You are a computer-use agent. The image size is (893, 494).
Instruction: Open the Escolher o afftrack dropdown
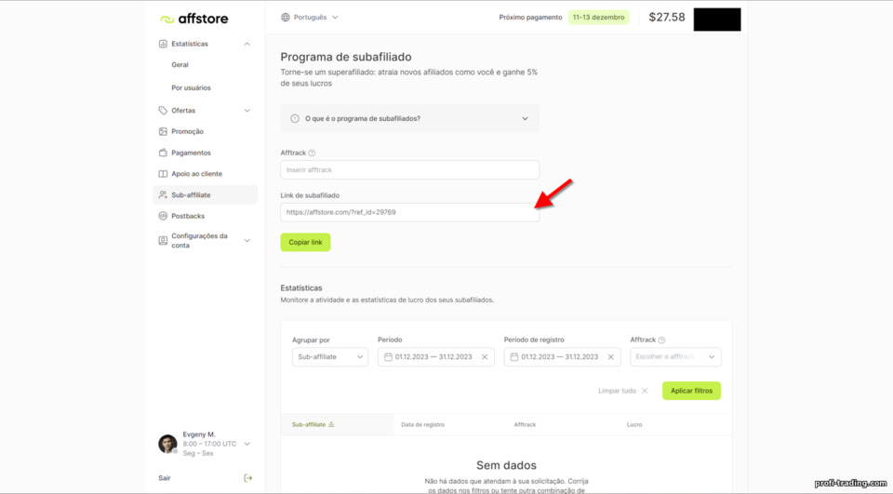[675, 356]
